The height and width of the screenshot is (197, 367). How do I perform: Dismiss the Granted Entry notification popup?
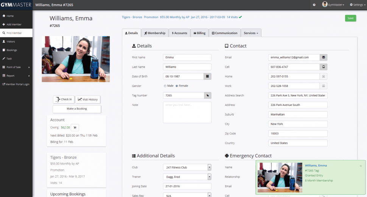click(x=360, y=166)
